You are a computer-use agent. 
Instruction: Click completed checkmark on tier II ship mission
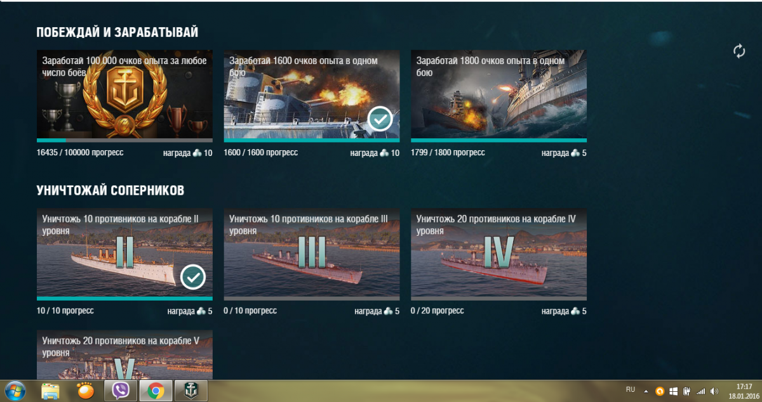click(x=193, y=277)
